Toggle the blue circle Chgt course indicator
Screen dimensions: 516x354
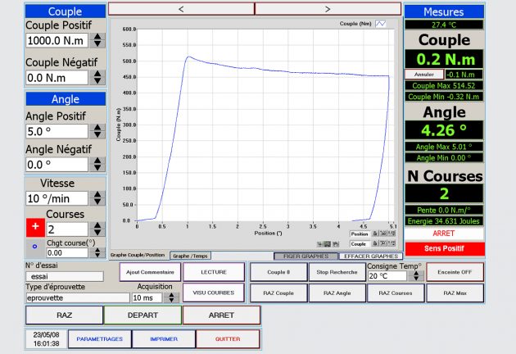click(35, 247)
